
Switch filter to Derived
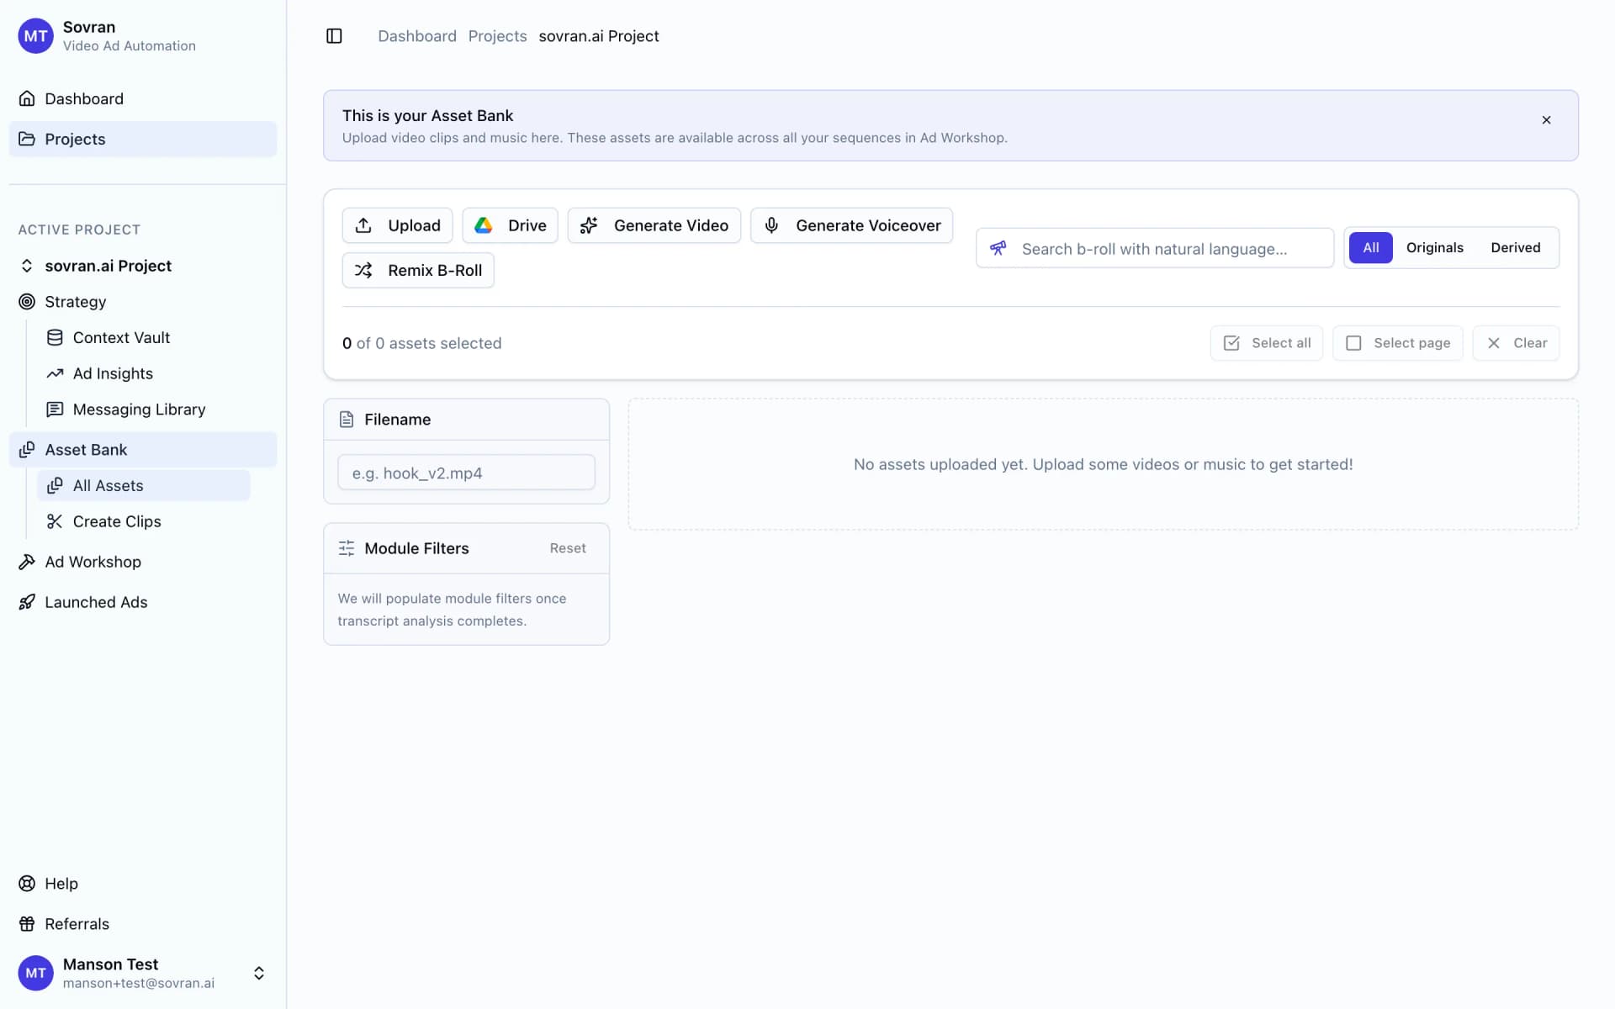coord(1516,248)
